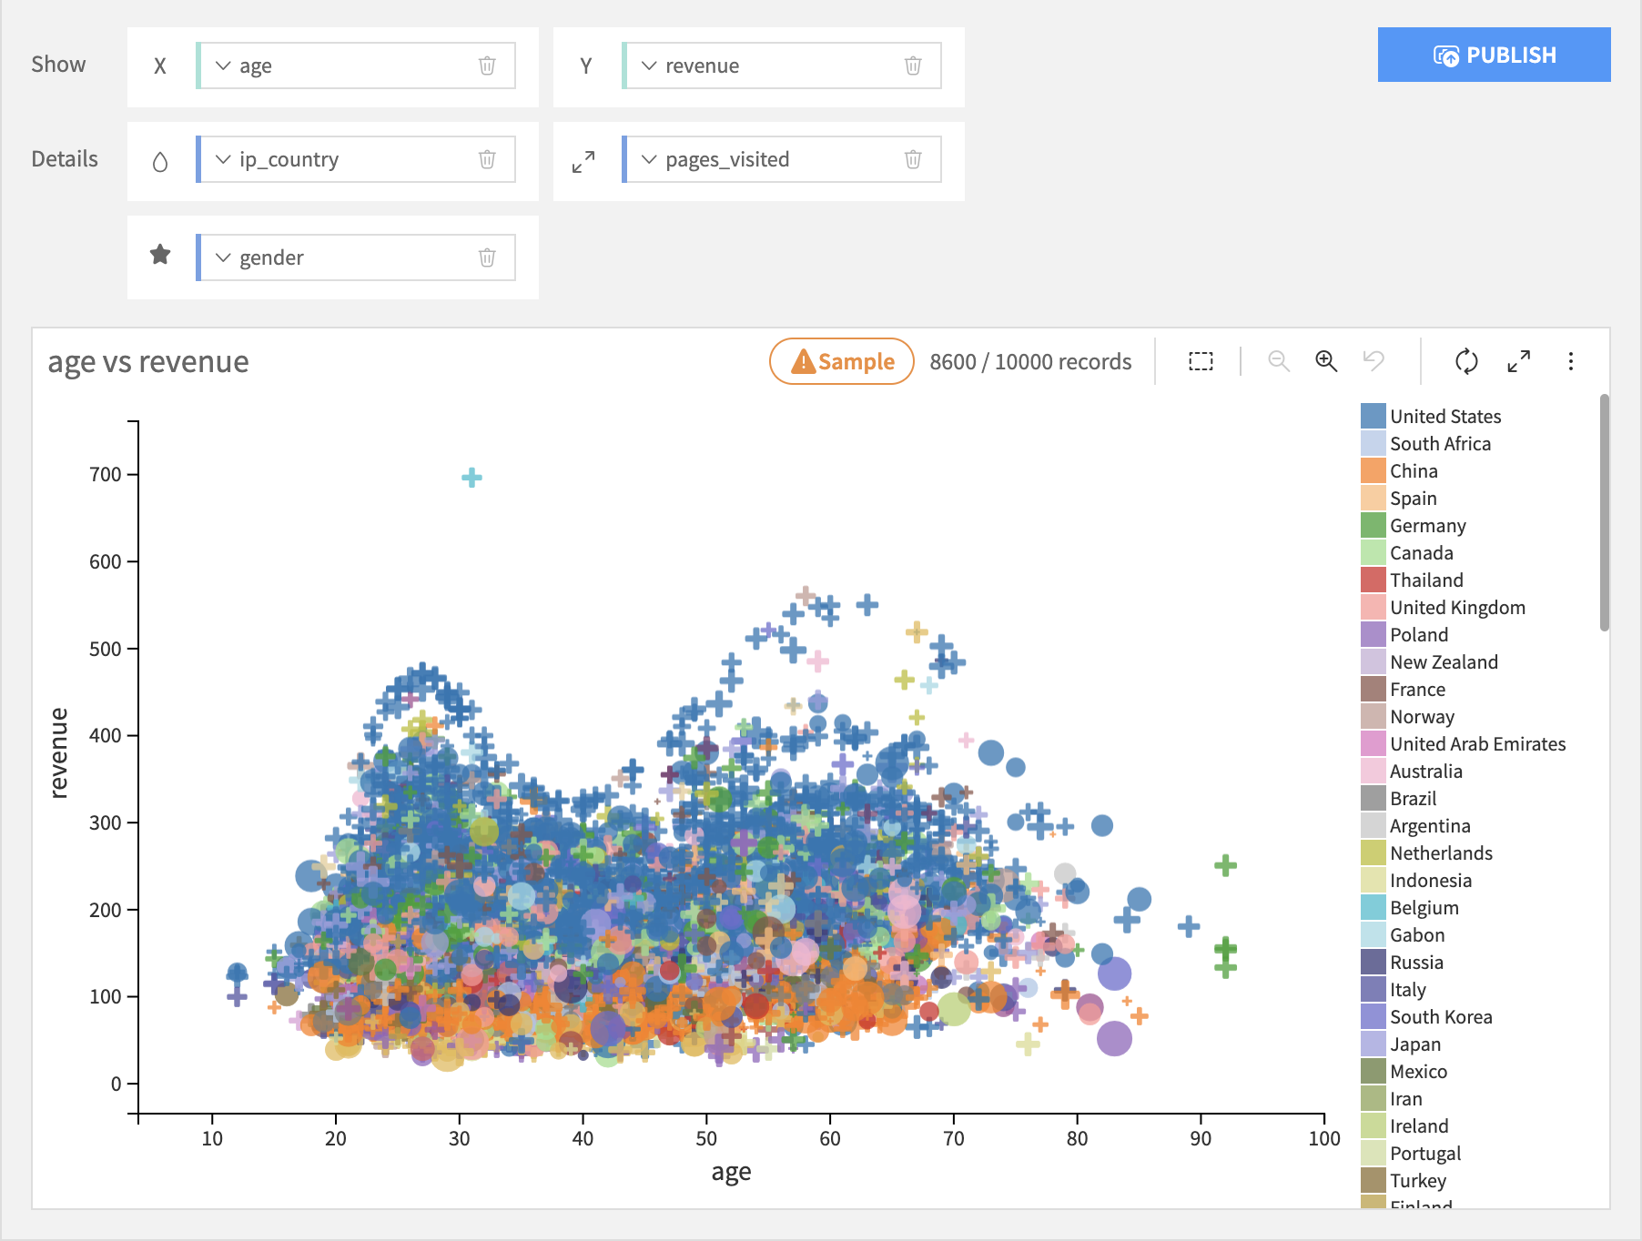Image resolution: width=1642 pixels, height=1241 pixels.
Task: Click the Brazil legend label
Action: coord(1413,798)
